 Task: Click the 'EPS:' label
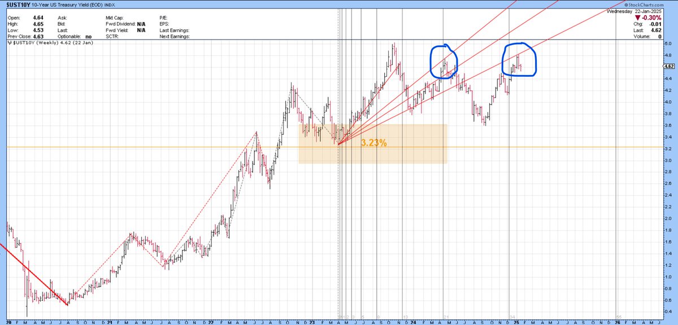pos(165,24)
